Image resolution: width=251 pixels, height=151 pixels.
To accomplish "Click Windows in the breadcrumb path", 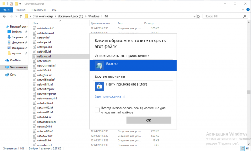I will (94, 16).
